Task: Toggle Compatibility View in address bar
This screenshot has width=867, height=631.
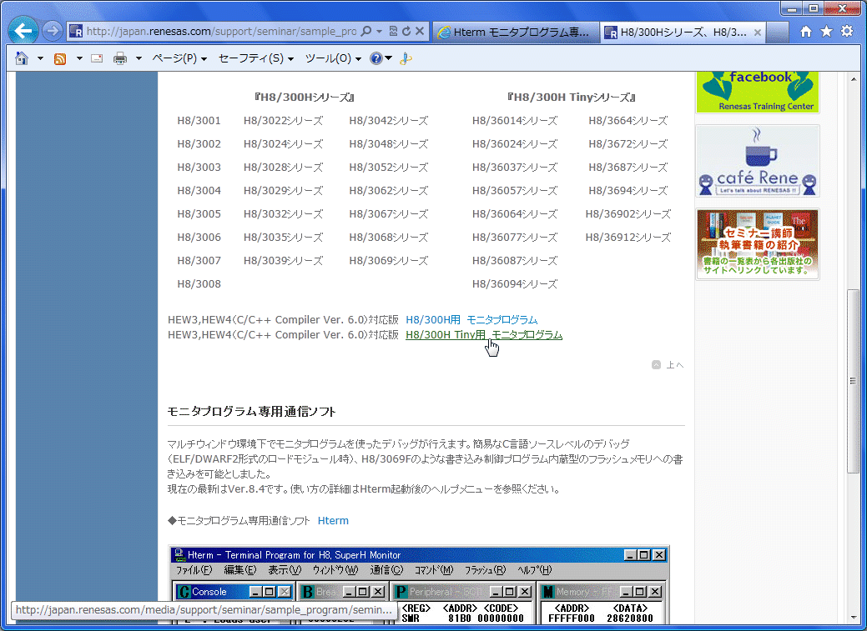Action: point(393,32)
